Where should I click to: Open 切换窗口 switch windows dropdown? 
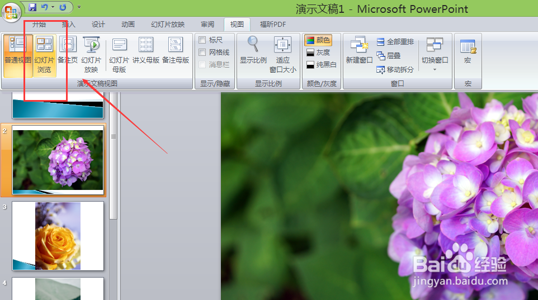(x=435, y=53)
